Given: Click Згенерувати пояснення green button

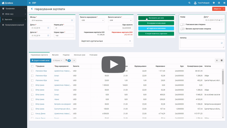Looking at the screenshot, I should point(156,23).
